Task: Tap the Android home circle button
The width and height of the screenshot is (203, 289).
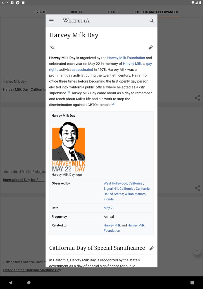Action: click(x=29, y=283)
